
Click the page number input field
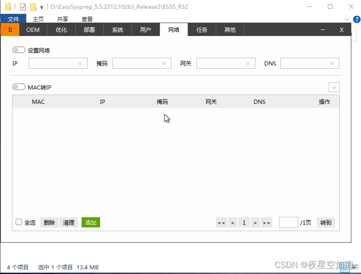pos(289,222)
